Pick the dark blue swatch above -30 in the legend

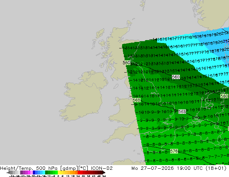point(34,172)
